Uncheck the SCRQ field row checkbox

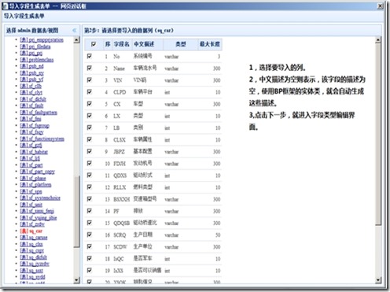point(90,235)
